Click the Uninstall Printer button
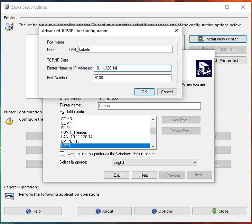Viewport: 252px width, 224px height. [x=218, y=50]
